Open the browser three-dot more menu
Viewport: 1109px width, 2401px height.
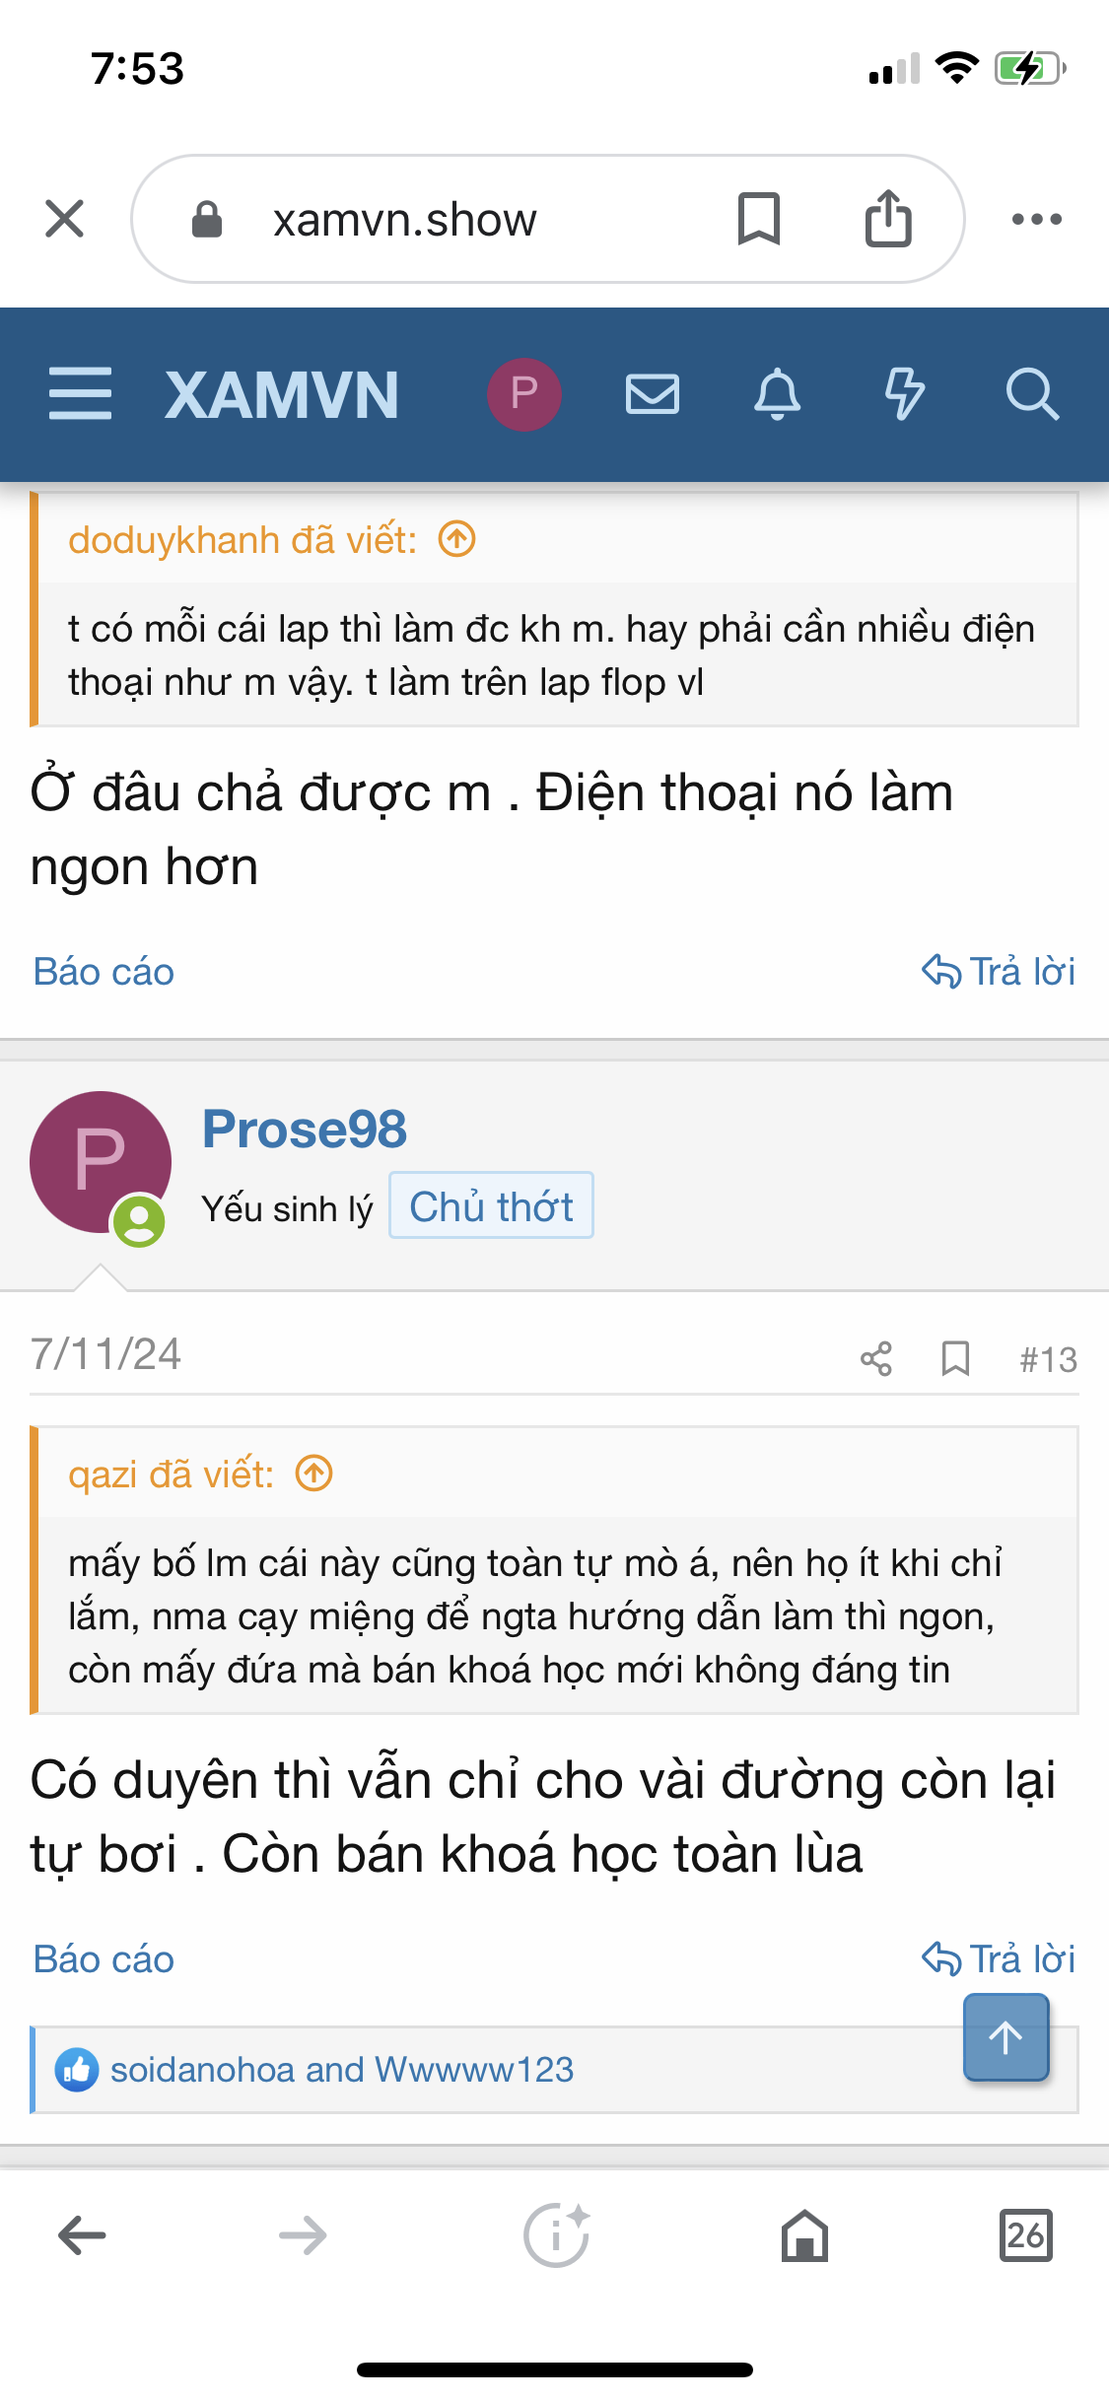click(1036, 219)
